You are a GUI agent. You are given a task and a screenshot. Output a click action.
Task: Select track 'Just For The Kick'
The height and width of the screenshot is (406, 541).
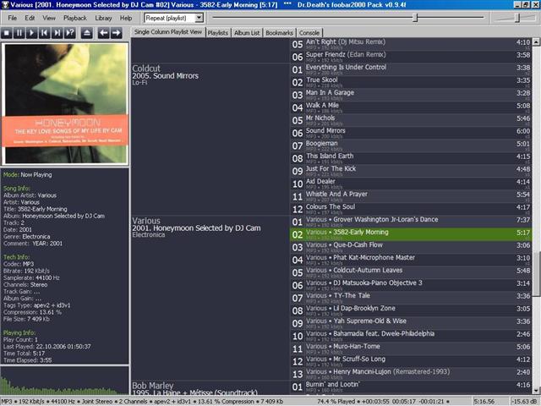[411, 171]
